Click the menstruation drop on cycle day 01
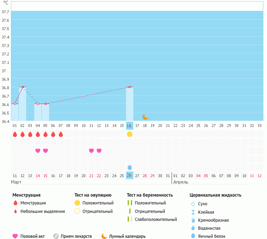Image resolution: width=267 pixels, height=239 pixels. tap(15, 134)
